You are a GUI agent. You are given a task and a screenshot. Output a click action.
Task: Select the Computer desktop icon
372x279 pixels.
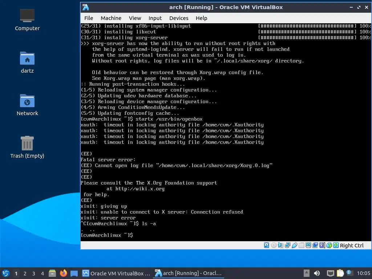click(27, 20)
